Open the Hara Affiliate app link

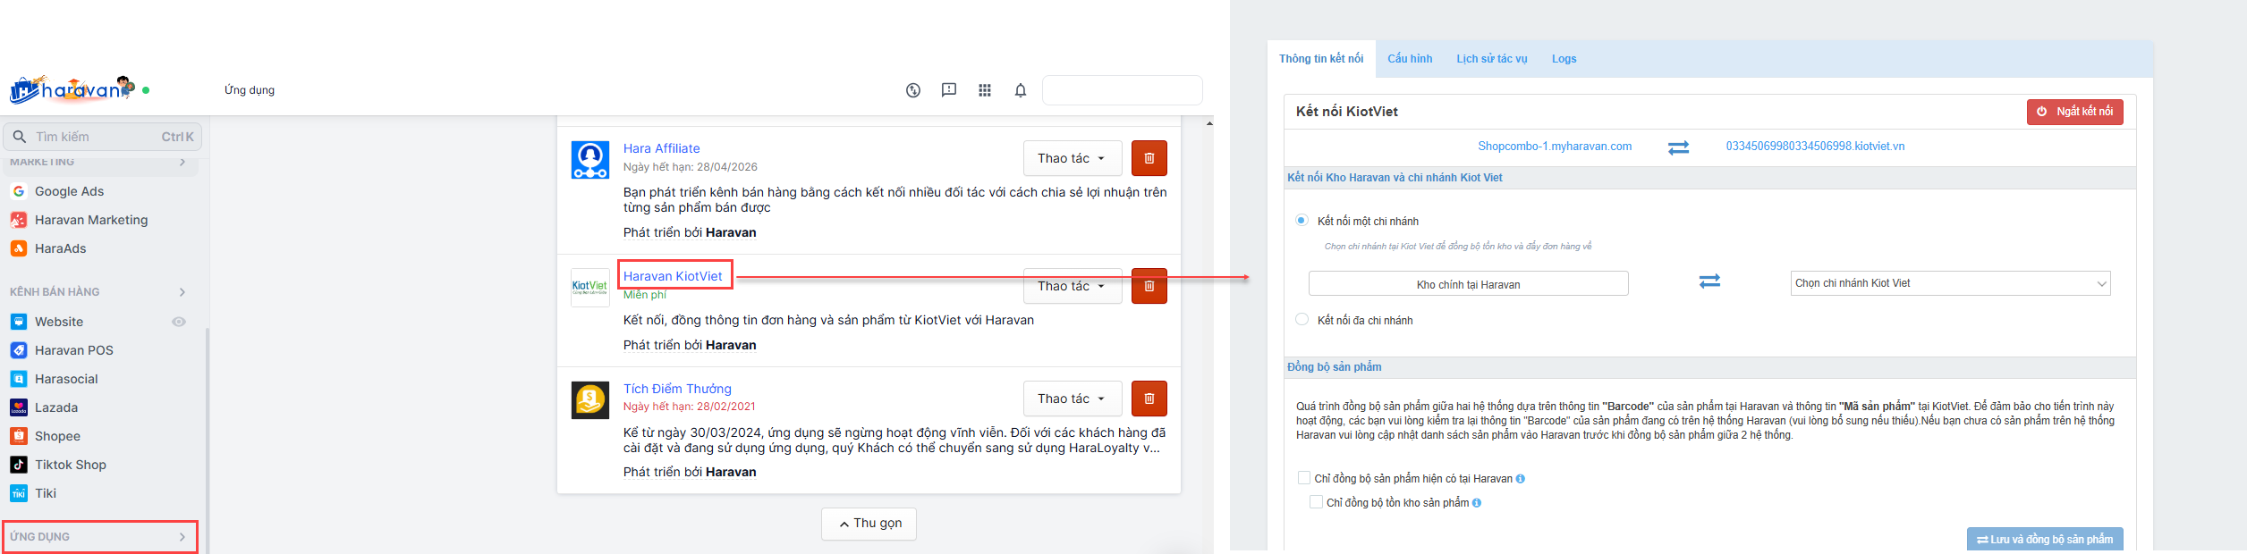[x=662, y=148]
